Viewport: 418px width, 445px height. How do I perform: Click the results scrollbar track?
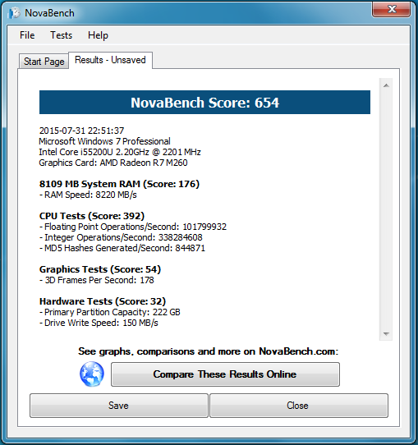pyautogui.click(x=386, y=209)
